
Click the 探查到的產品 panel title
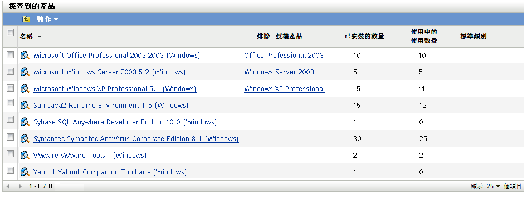click(x=32, y=6)
